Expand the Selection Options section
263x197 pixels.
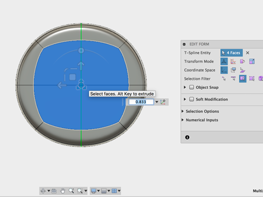point(183,111)
